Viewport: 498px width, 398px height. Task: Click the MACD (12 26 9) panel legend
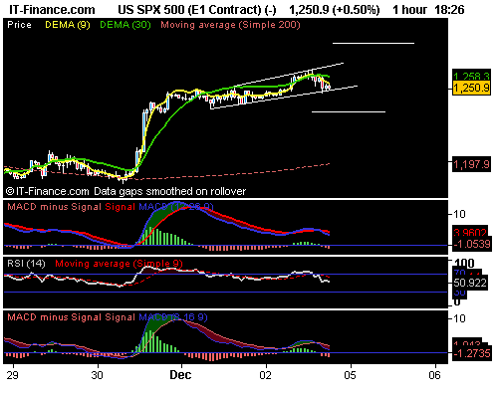tap(176, 207)
